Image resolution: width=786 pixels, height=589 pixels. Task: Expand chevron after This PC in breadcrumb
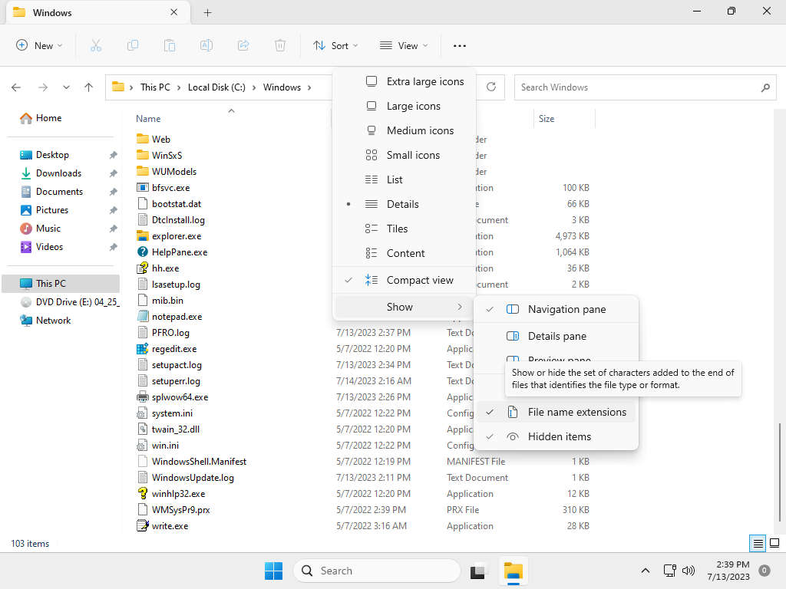click(x=178, y=87)
